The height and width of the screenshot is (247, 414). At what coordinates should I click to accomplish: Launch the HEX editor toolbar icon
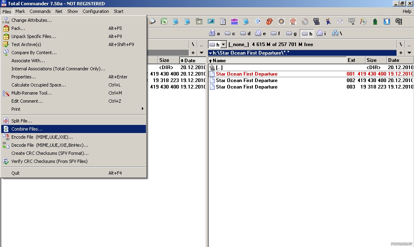[x=234, y=21]
